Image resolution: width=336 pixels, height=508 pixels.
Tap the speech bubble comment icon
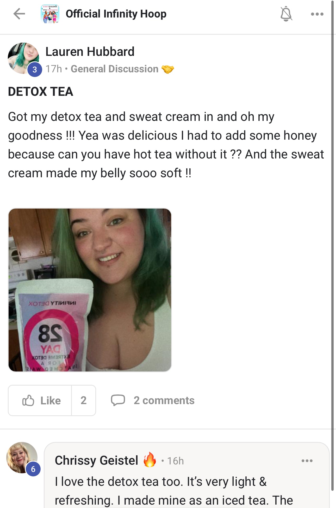[118, 400]
